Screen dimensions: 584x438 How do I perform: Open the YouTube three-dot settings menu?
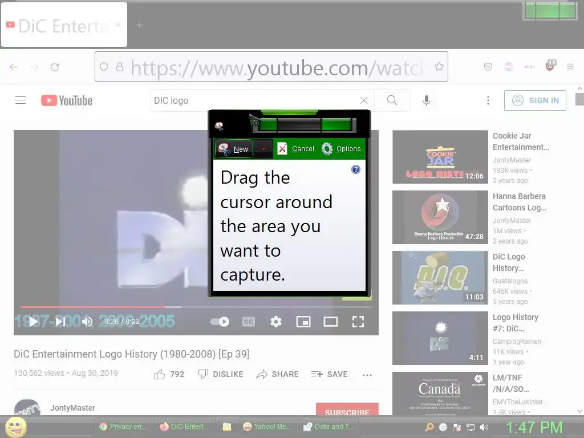(488, 100)
